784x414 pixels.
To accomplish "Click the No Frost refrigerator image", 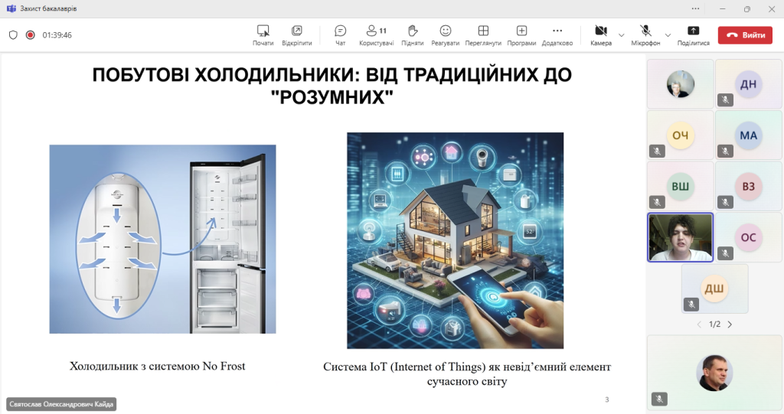I will [x=162, y=239].
